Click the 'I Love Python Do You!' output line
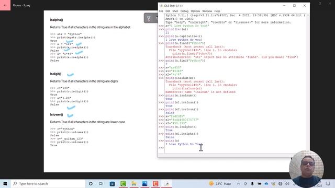Viewport: 335px width, 188px height. point(184,144)
